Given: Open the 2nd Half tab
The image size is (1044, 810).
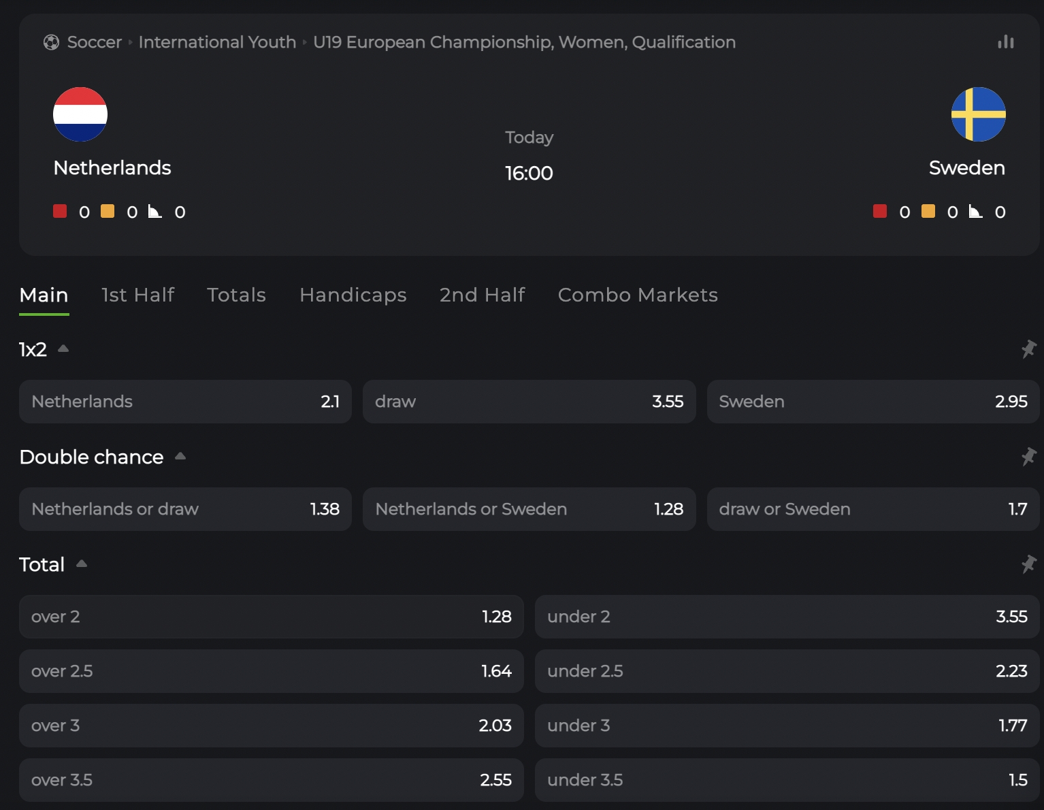Looking at the screenshot, I should tap(482, 295).
